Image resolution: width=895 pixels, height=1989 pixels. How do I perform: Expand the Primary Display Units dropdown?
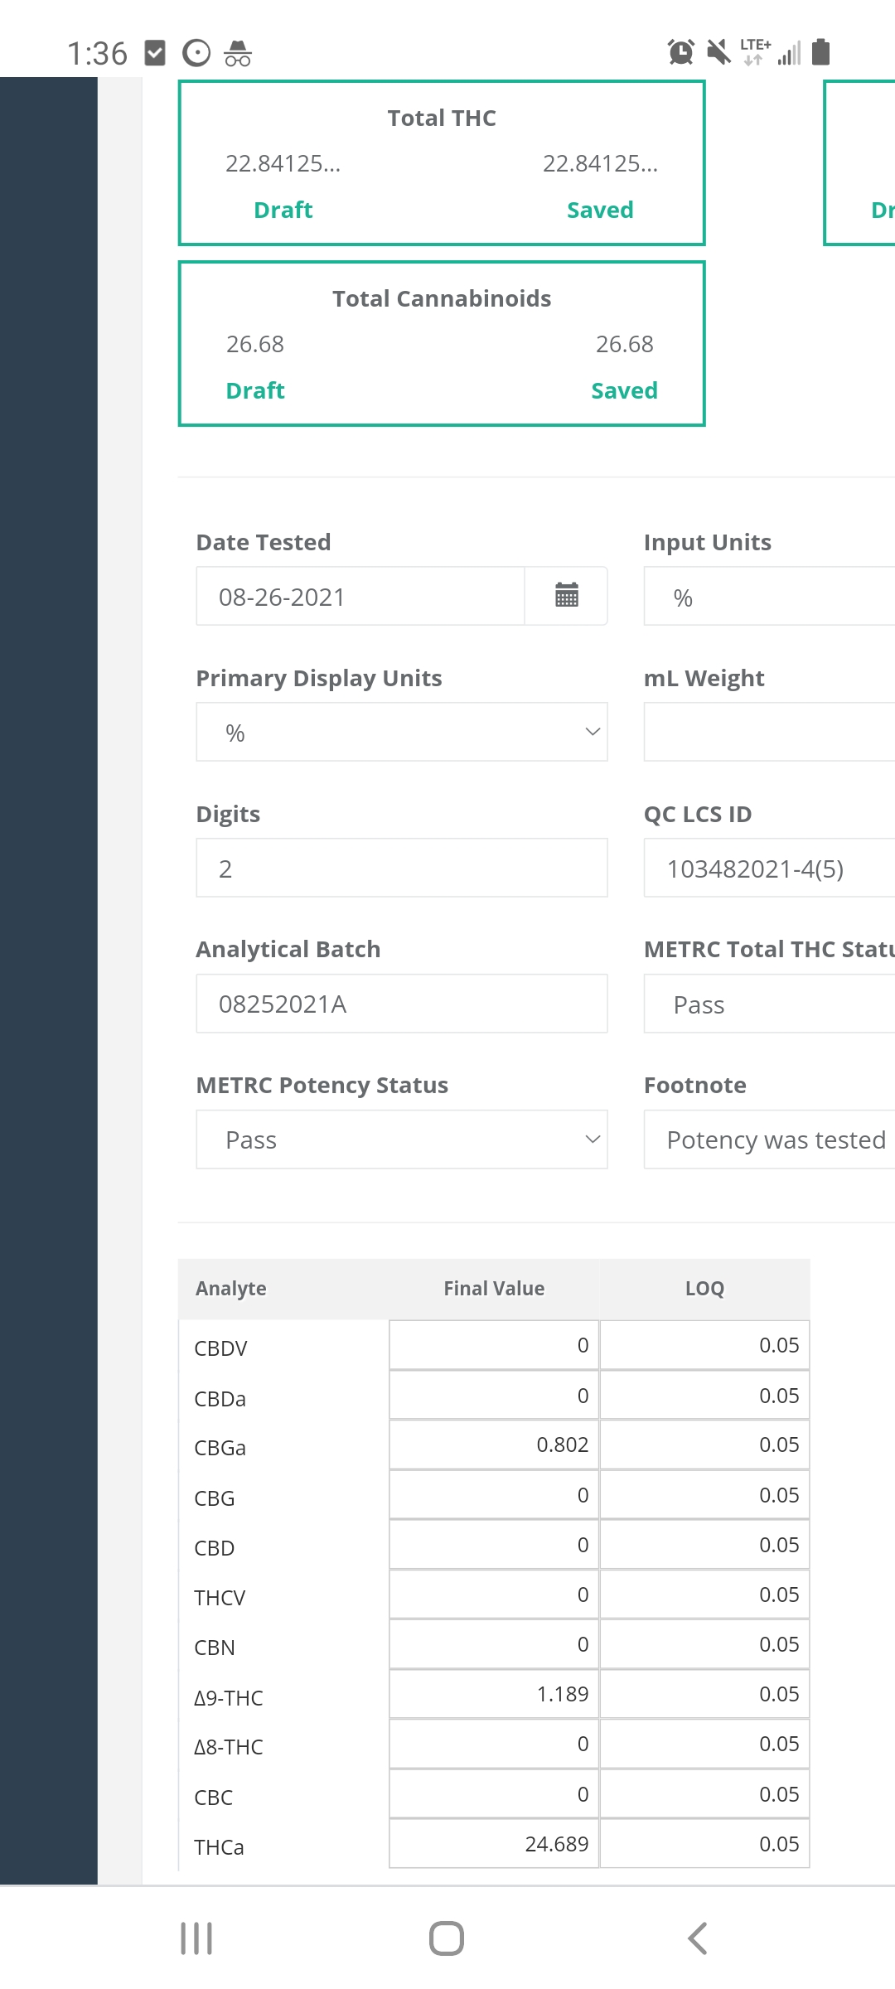coord(402,732)
